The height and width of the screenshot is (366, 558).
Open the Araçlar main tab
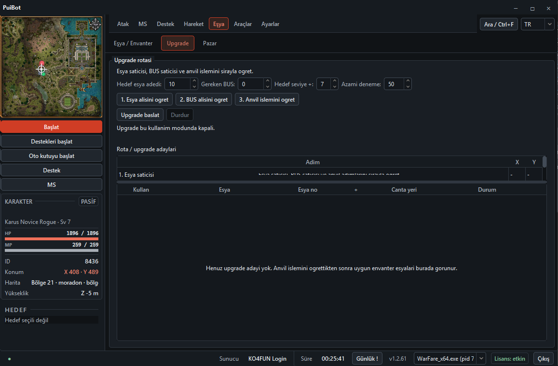pyautogui.click(x=243, y=24)
